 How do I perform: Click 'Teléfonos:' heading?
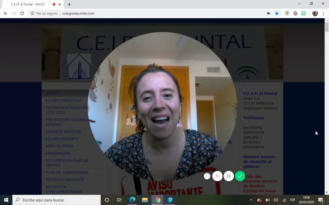254,118
